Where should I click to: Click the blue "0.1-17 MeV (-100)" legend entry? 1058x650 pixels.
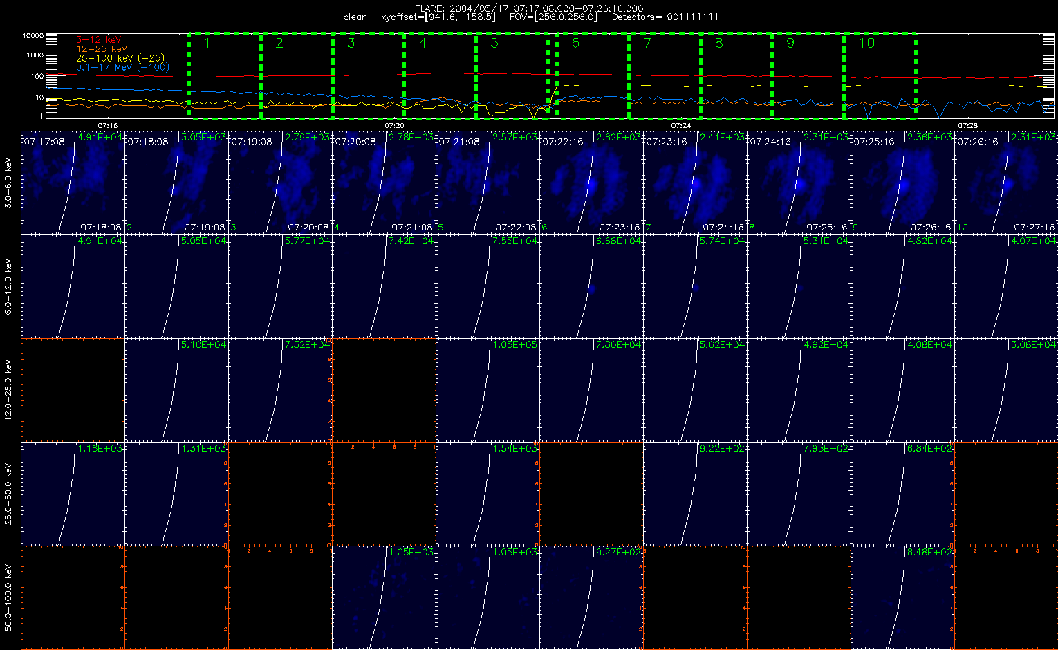tap(122, 67)
